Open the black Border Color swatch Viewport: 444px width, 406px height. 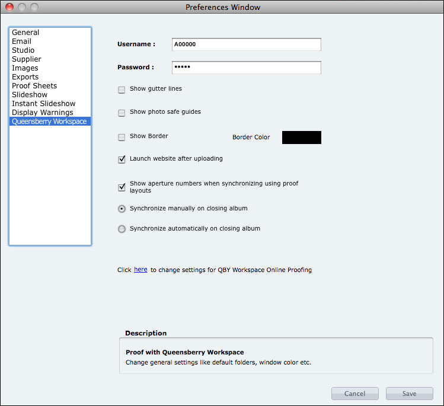tap(302, 138)
